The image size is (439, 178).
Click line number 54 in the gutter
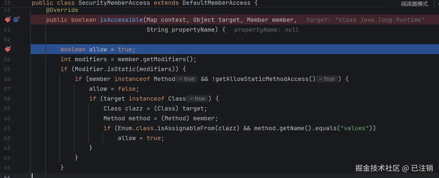click(x=7, y=59)
